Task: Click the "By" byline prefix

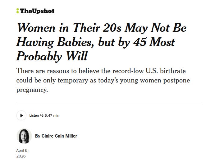Action: 38,136
